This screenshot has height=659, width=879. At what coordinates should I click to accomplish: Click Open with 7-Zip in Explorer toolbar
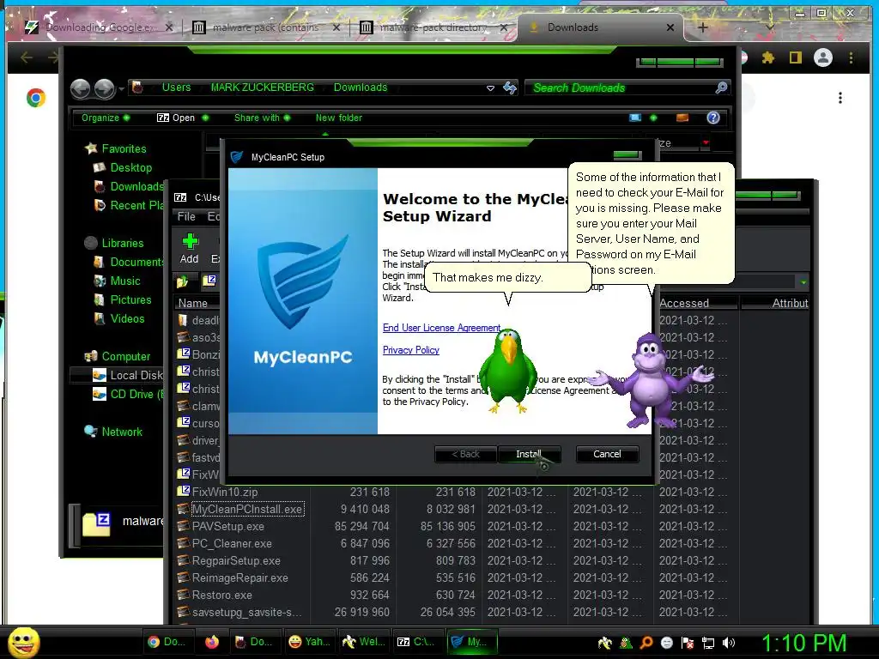[175, 118]
